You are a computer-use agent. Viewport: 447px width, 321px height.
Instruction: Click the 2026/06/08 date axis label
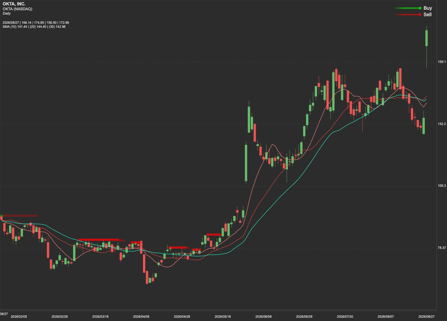point(263,317)
